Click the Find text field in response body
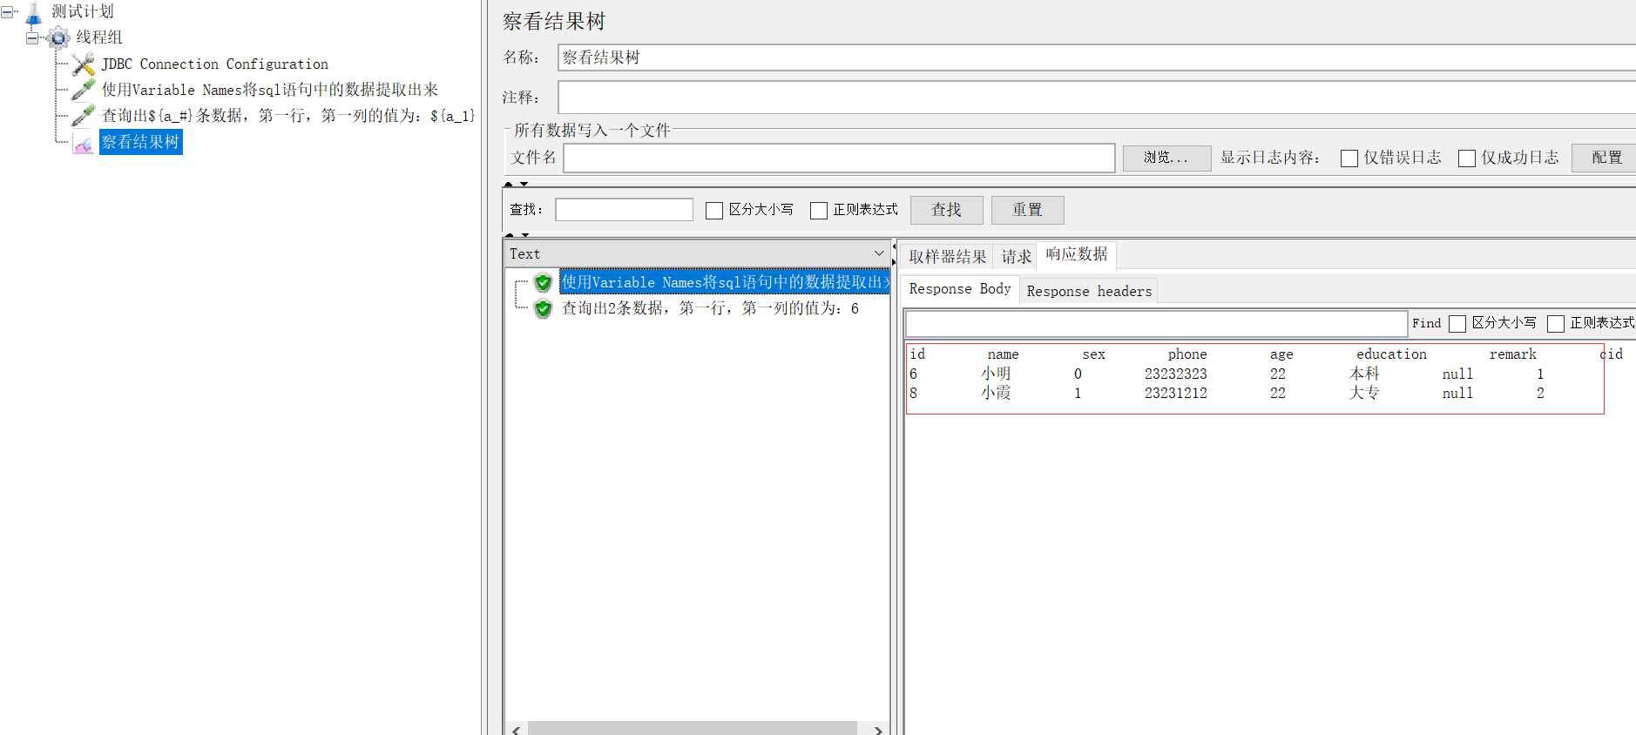Viewport: 1636px width, 735px height. pos(1156,324)
